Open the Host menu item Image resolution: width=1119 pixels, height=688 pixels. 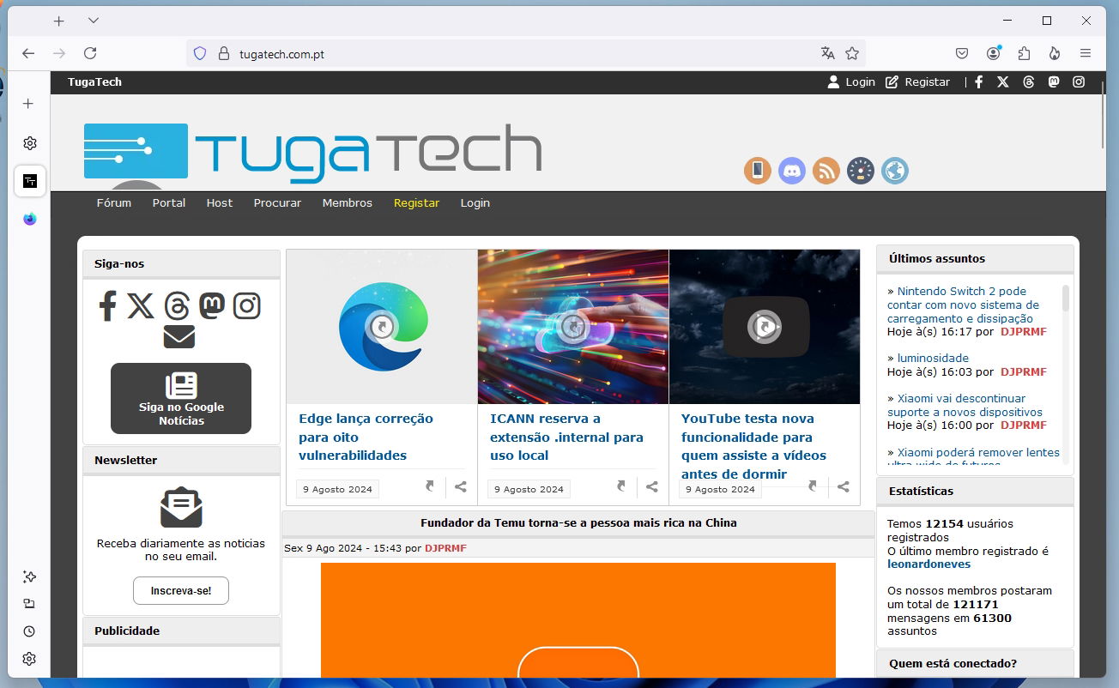point(220,203)
